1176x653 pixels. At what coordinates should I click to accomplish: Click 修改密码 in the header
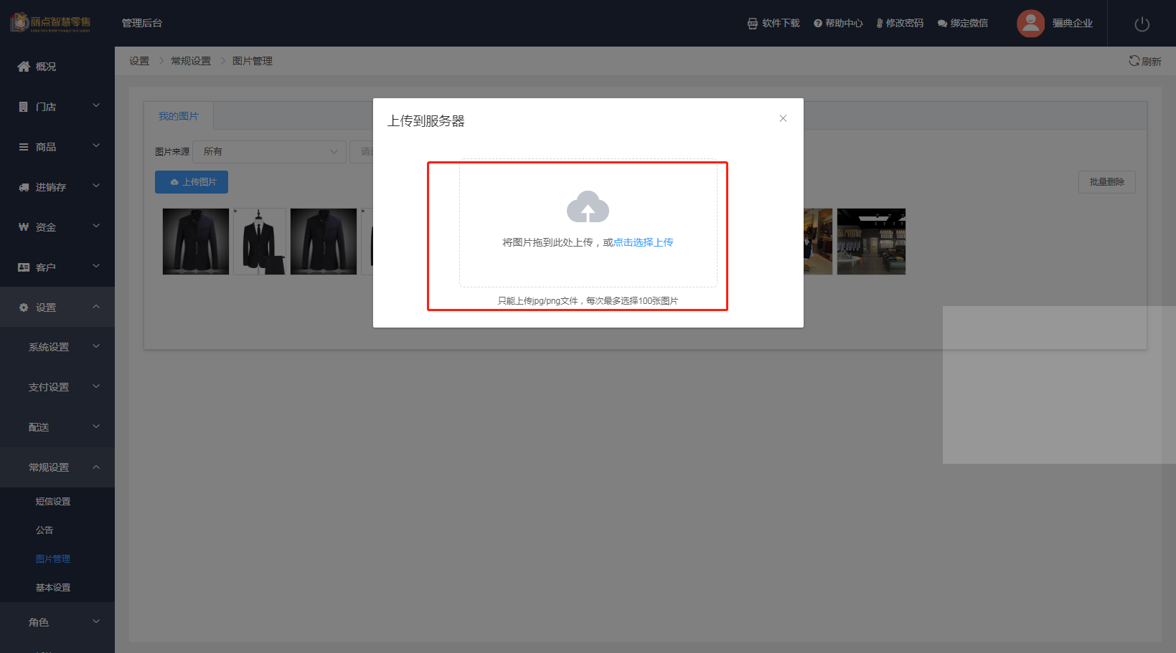(900, 23)
